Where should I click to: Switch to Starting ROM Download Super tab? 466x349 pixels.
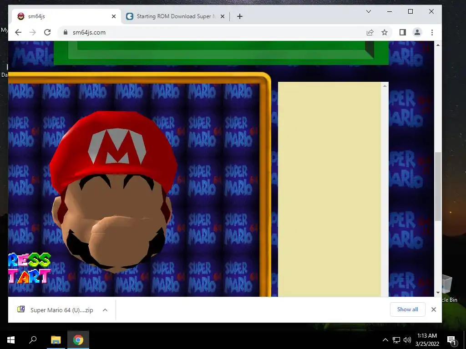175,16
